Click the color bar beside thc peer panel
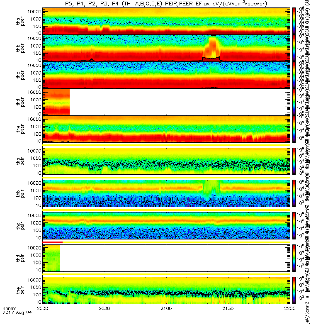Image resolution: width=311 pixels, height=332 pixels. [x=294, y=75]
